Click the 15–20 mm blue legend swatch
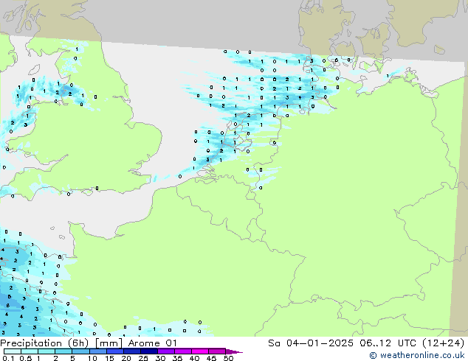The height and width of the screenshot is (361, 468). (x=115, y=351)
